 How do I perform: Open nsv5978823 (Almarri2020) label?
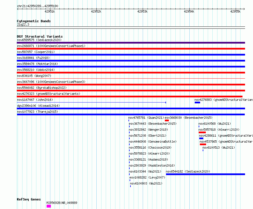tap(149, 153)
